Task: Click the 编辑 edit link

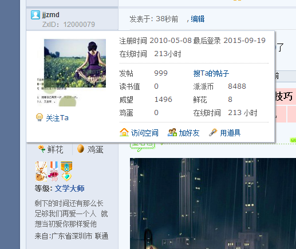Action: (x=198, y=19)
